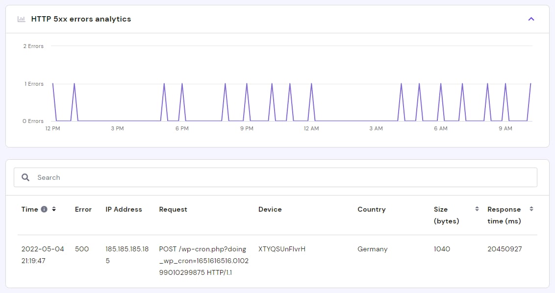Click the Response time (ms) header text
The width and height of the screenshot is (555, 293).
(x=504, y=215)
